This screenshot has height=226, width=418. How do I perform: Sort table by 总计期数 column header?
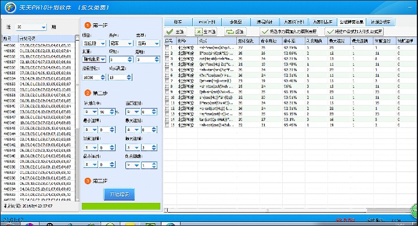(x=248, y=41)
